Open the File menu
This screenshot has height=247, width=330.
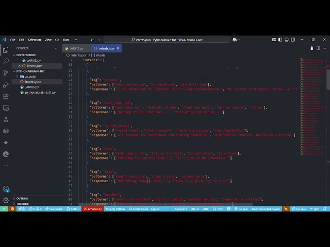tap(12, 40)
